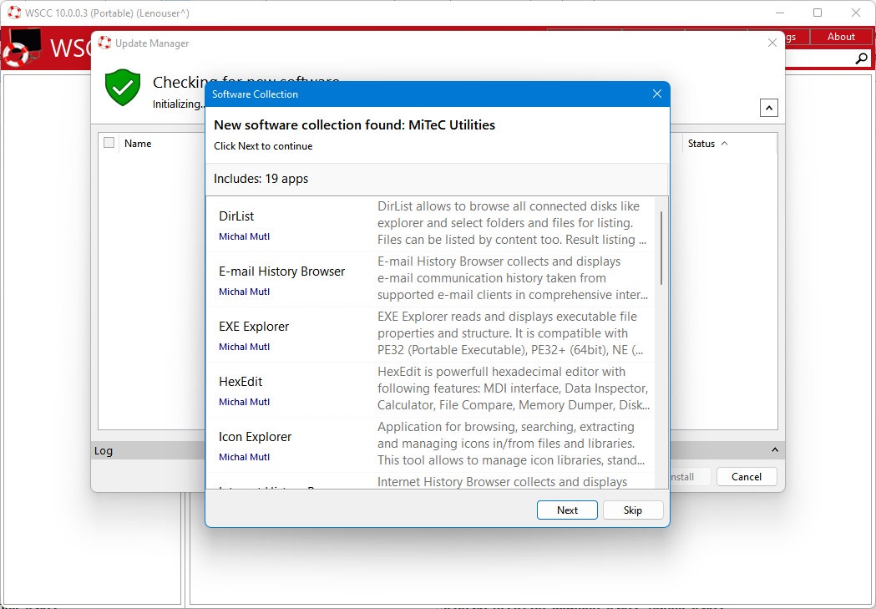Open Michal Mutl link under Icon Explorer
876x609 pixels.
pos(244,457)
